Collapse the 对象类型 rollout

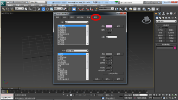(x=166, y=25)
